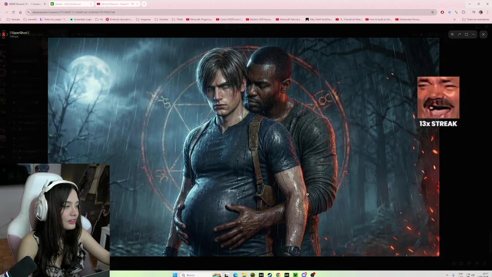Screen dimensions: 492x277
Task: Open Todos los marcadores folder
Action: pyautogui.click(x=476, y=19)
